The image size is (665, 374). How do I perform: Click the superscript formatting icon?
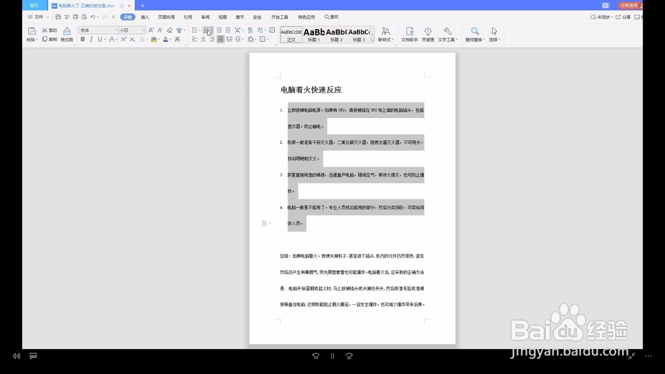123,39
